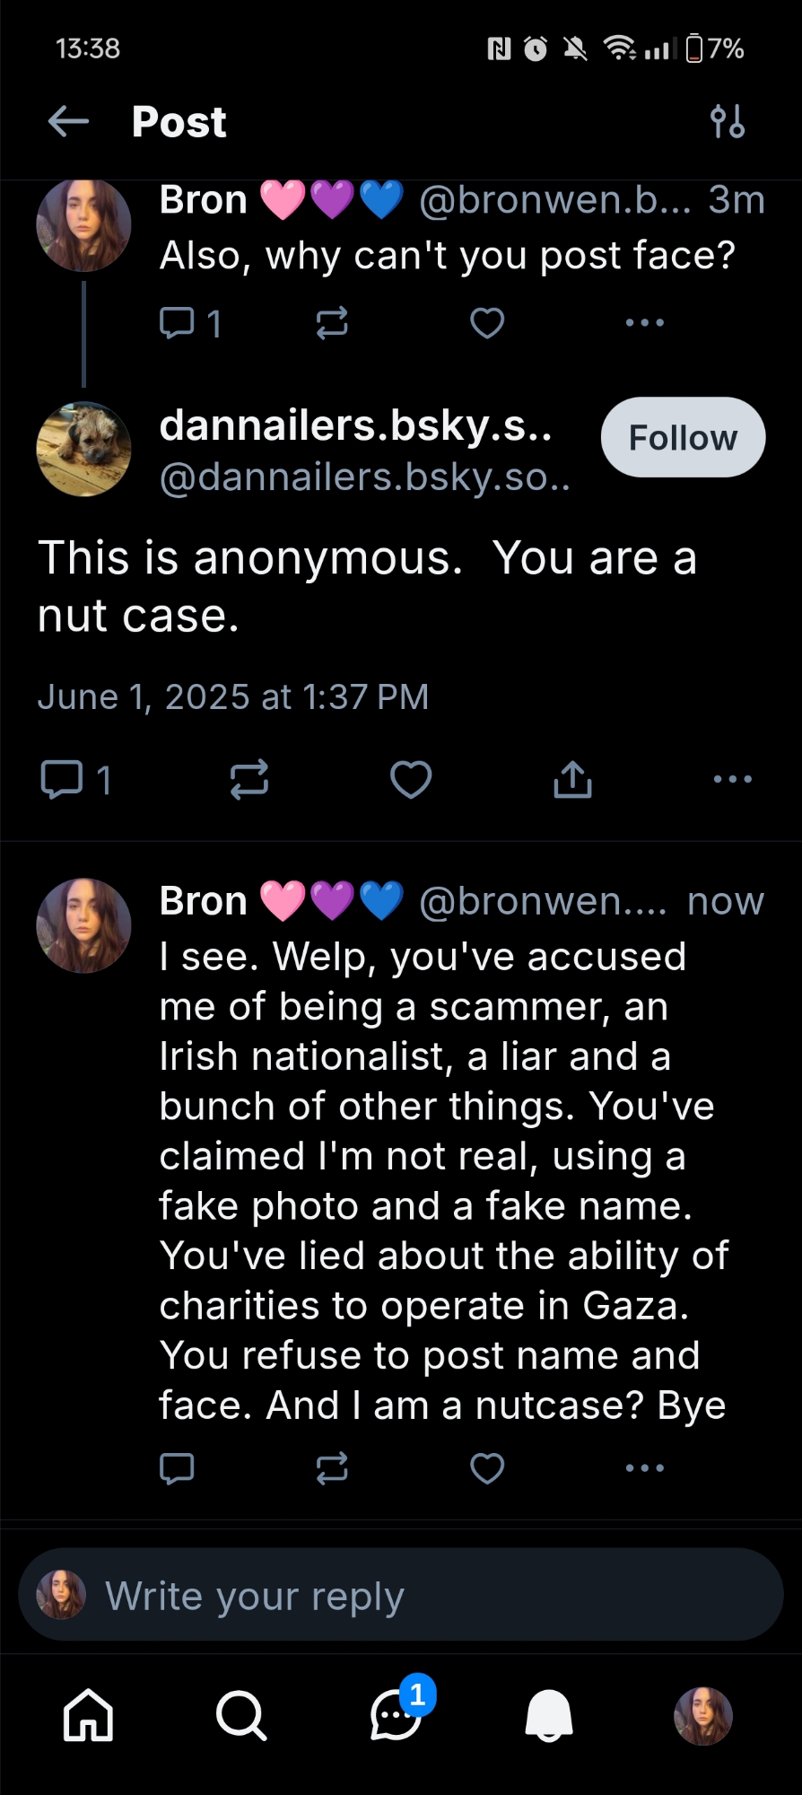Viewport: 802px width, 1795px height.
Task: Like the 'why can't you post face' reply
Action: tap(487, 323)
